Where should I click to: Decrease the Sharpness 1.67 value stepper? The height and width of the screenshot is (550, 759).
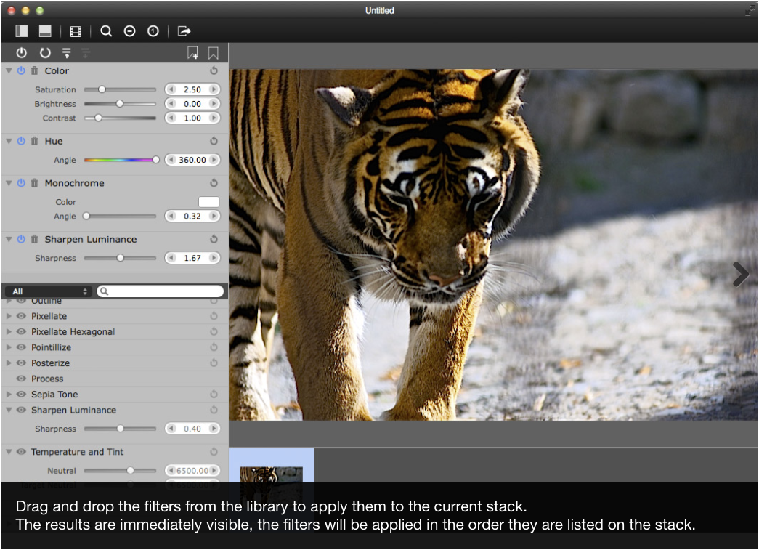[171, 258]
